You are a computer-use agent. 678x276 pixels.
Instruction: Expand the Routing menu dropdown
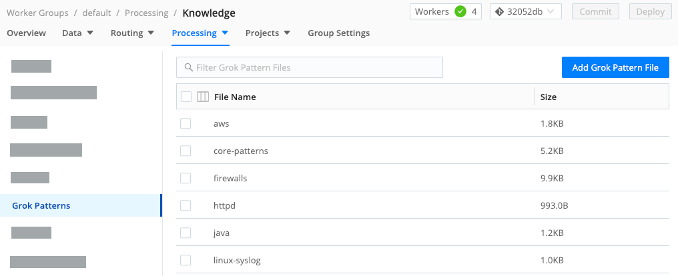[132, 33]
